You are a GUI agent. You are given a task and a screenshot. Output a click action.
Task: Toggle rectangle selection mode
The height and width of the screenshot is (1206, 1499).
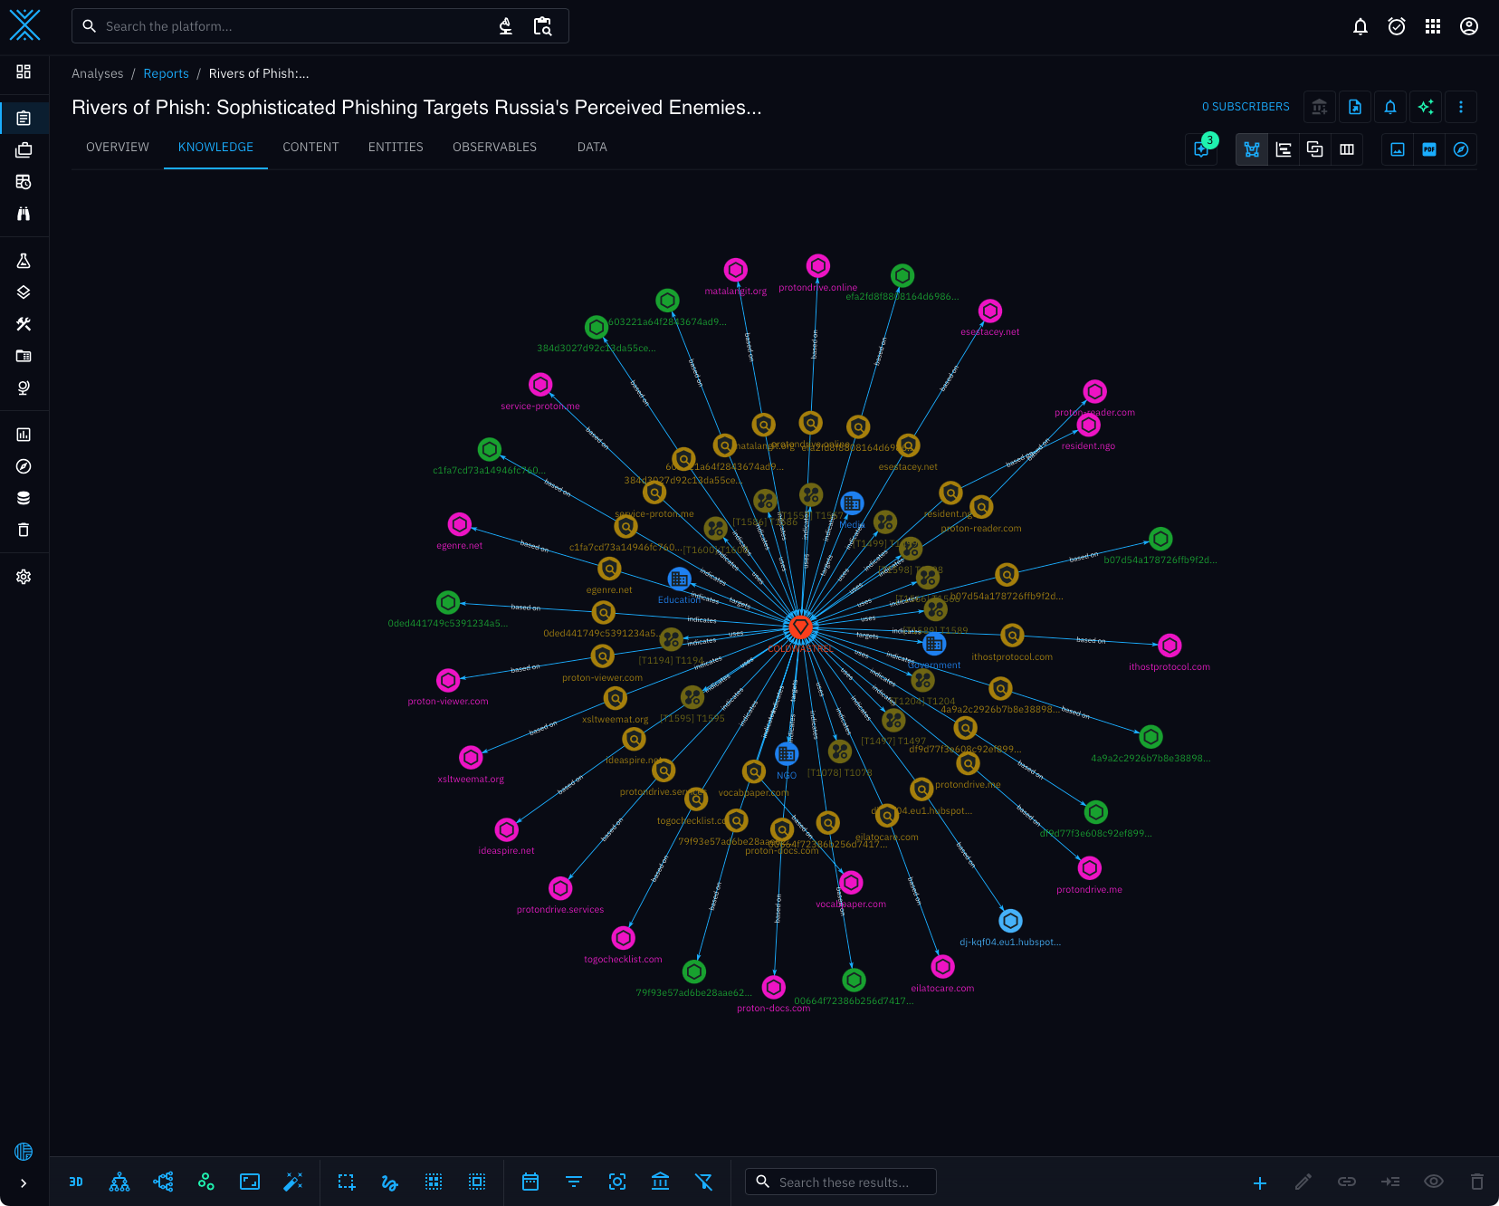tap(347, 1182)
